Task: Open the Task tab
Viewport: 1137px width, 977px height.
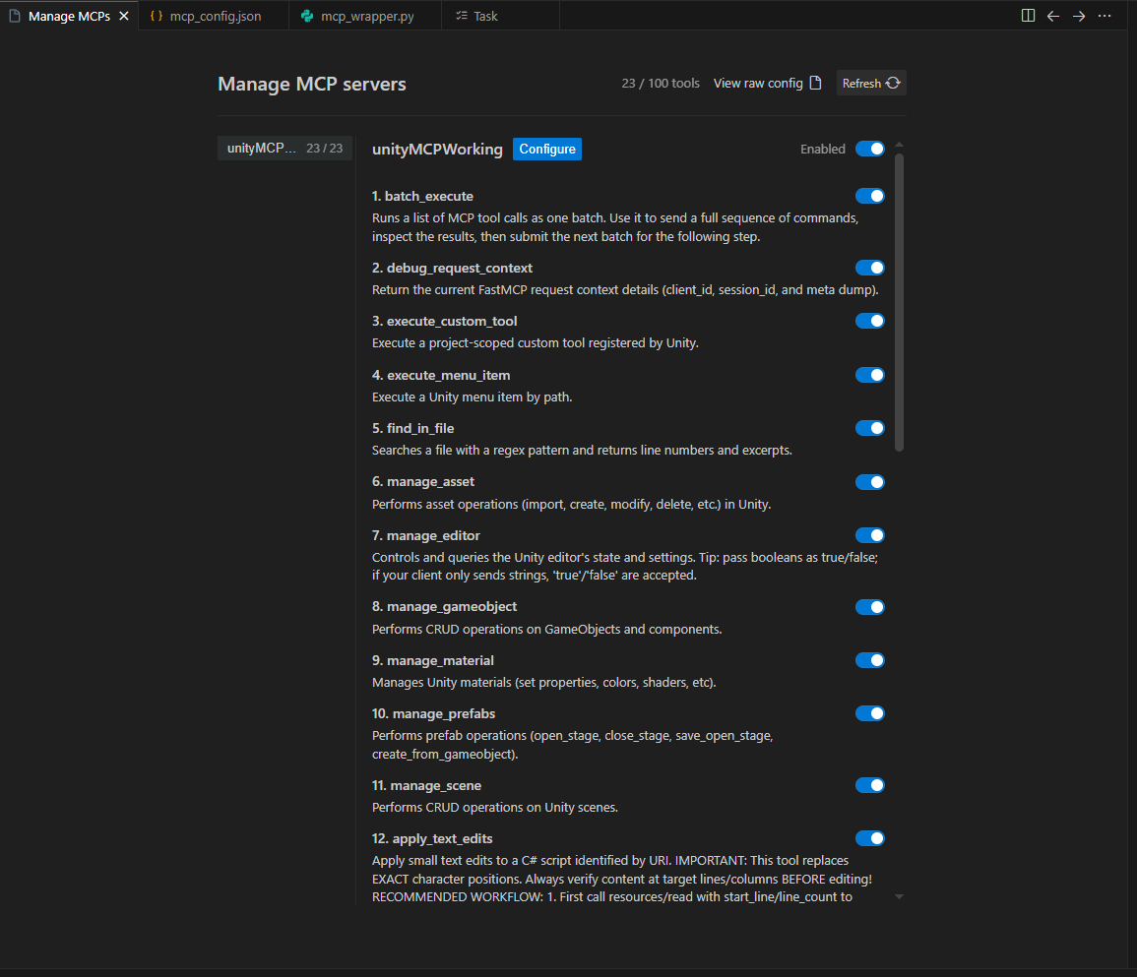Action: (500, 16)
